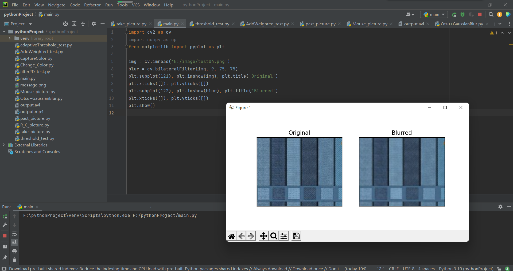The width and height of the screenshot is (513, 271).
Task: Pin the Run tab with the pin icon
Action: (x=5, y=257)
